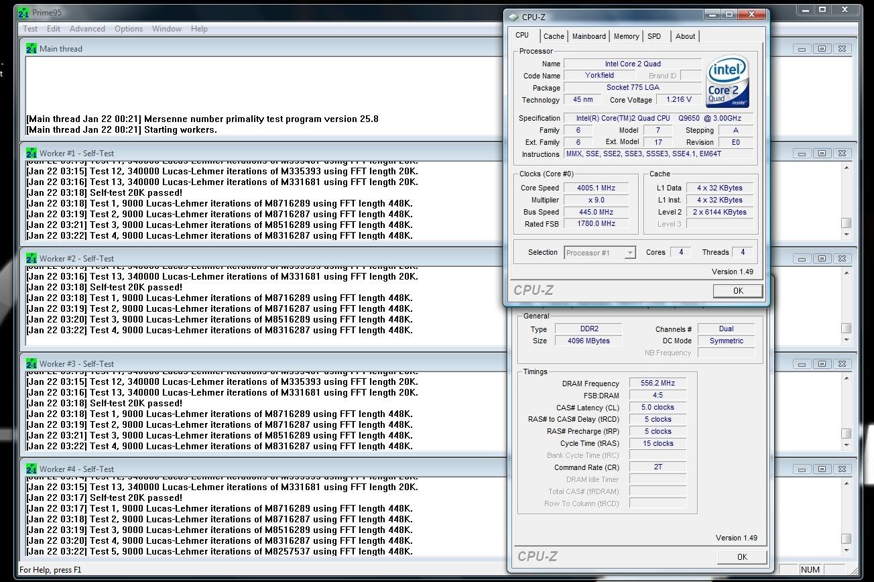Viewport: 874px width, 582px height.
Task: Close the Worker #4 child window
Action: pyautogui.click(x=843, y=469)
